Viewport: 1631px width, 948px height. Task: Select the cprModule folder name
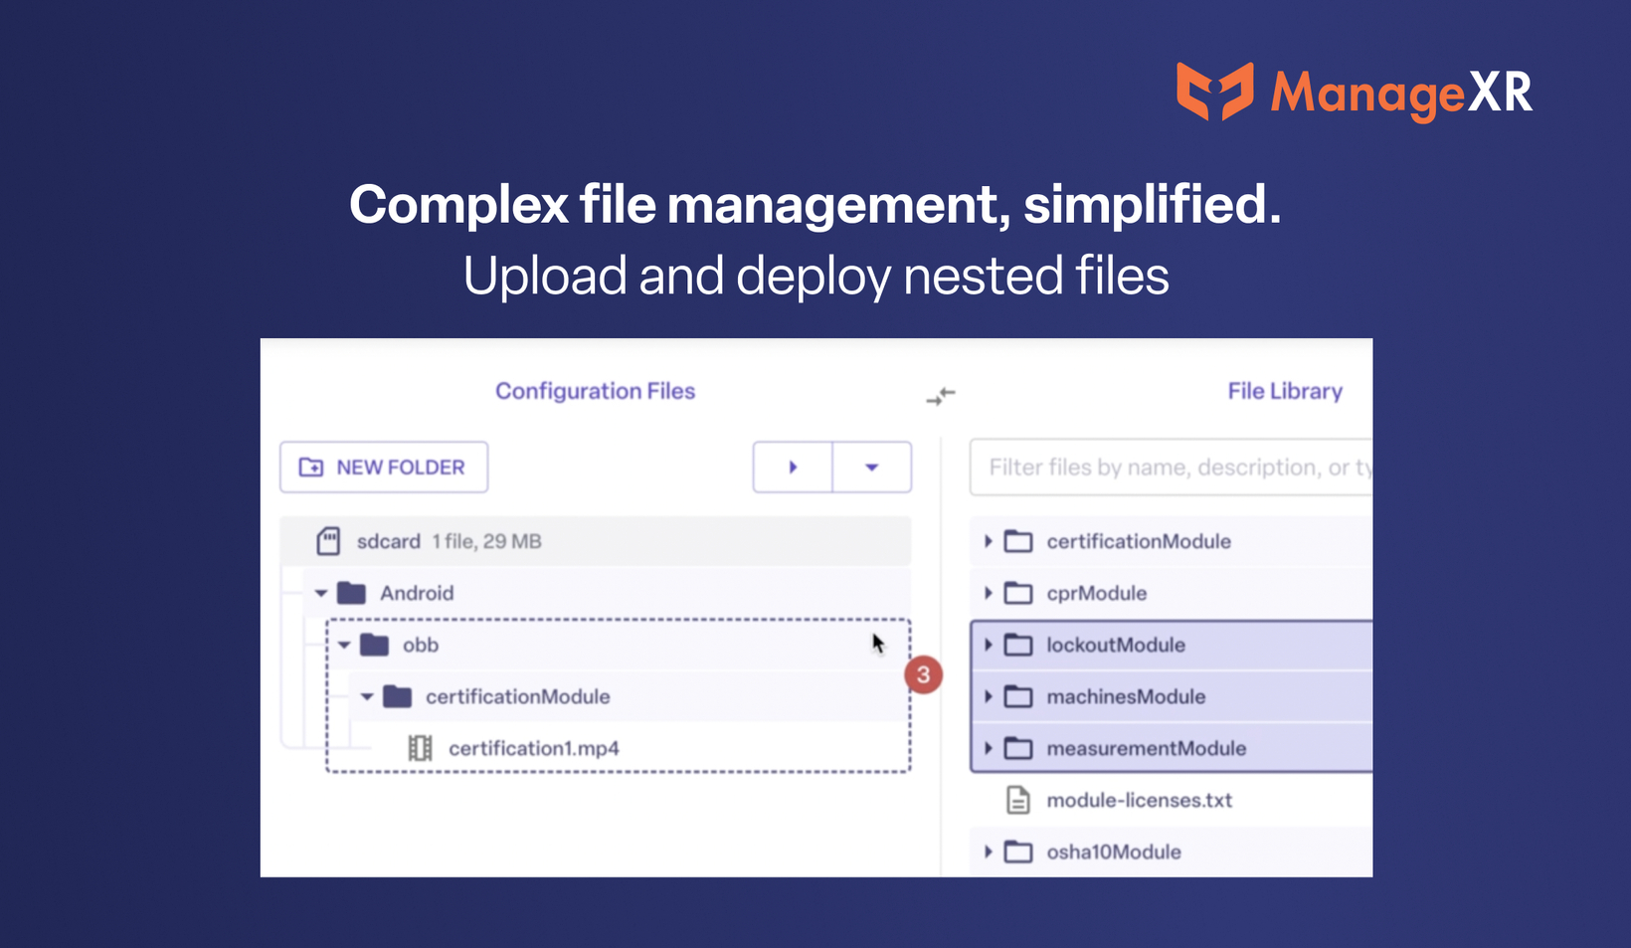[x=1097, y=593]
